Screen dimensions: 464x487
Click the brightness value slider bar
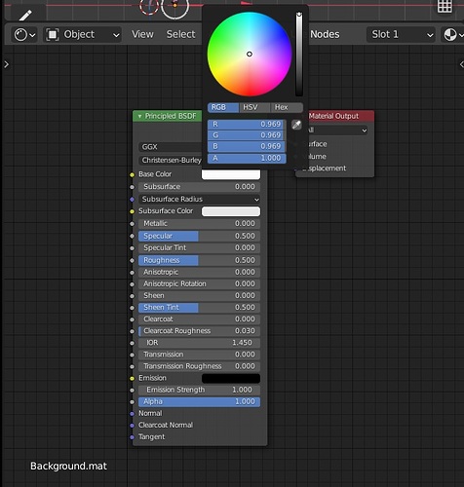coord(299,54)
